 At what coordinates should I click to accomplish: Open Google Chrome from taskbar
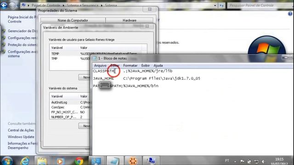point(79,161)
